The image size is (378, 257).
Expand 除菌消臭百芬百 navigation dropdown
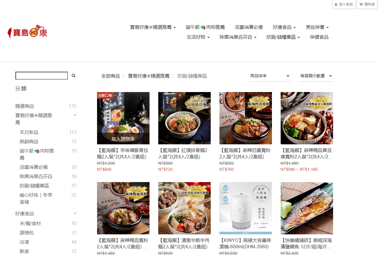coord(238,37)
